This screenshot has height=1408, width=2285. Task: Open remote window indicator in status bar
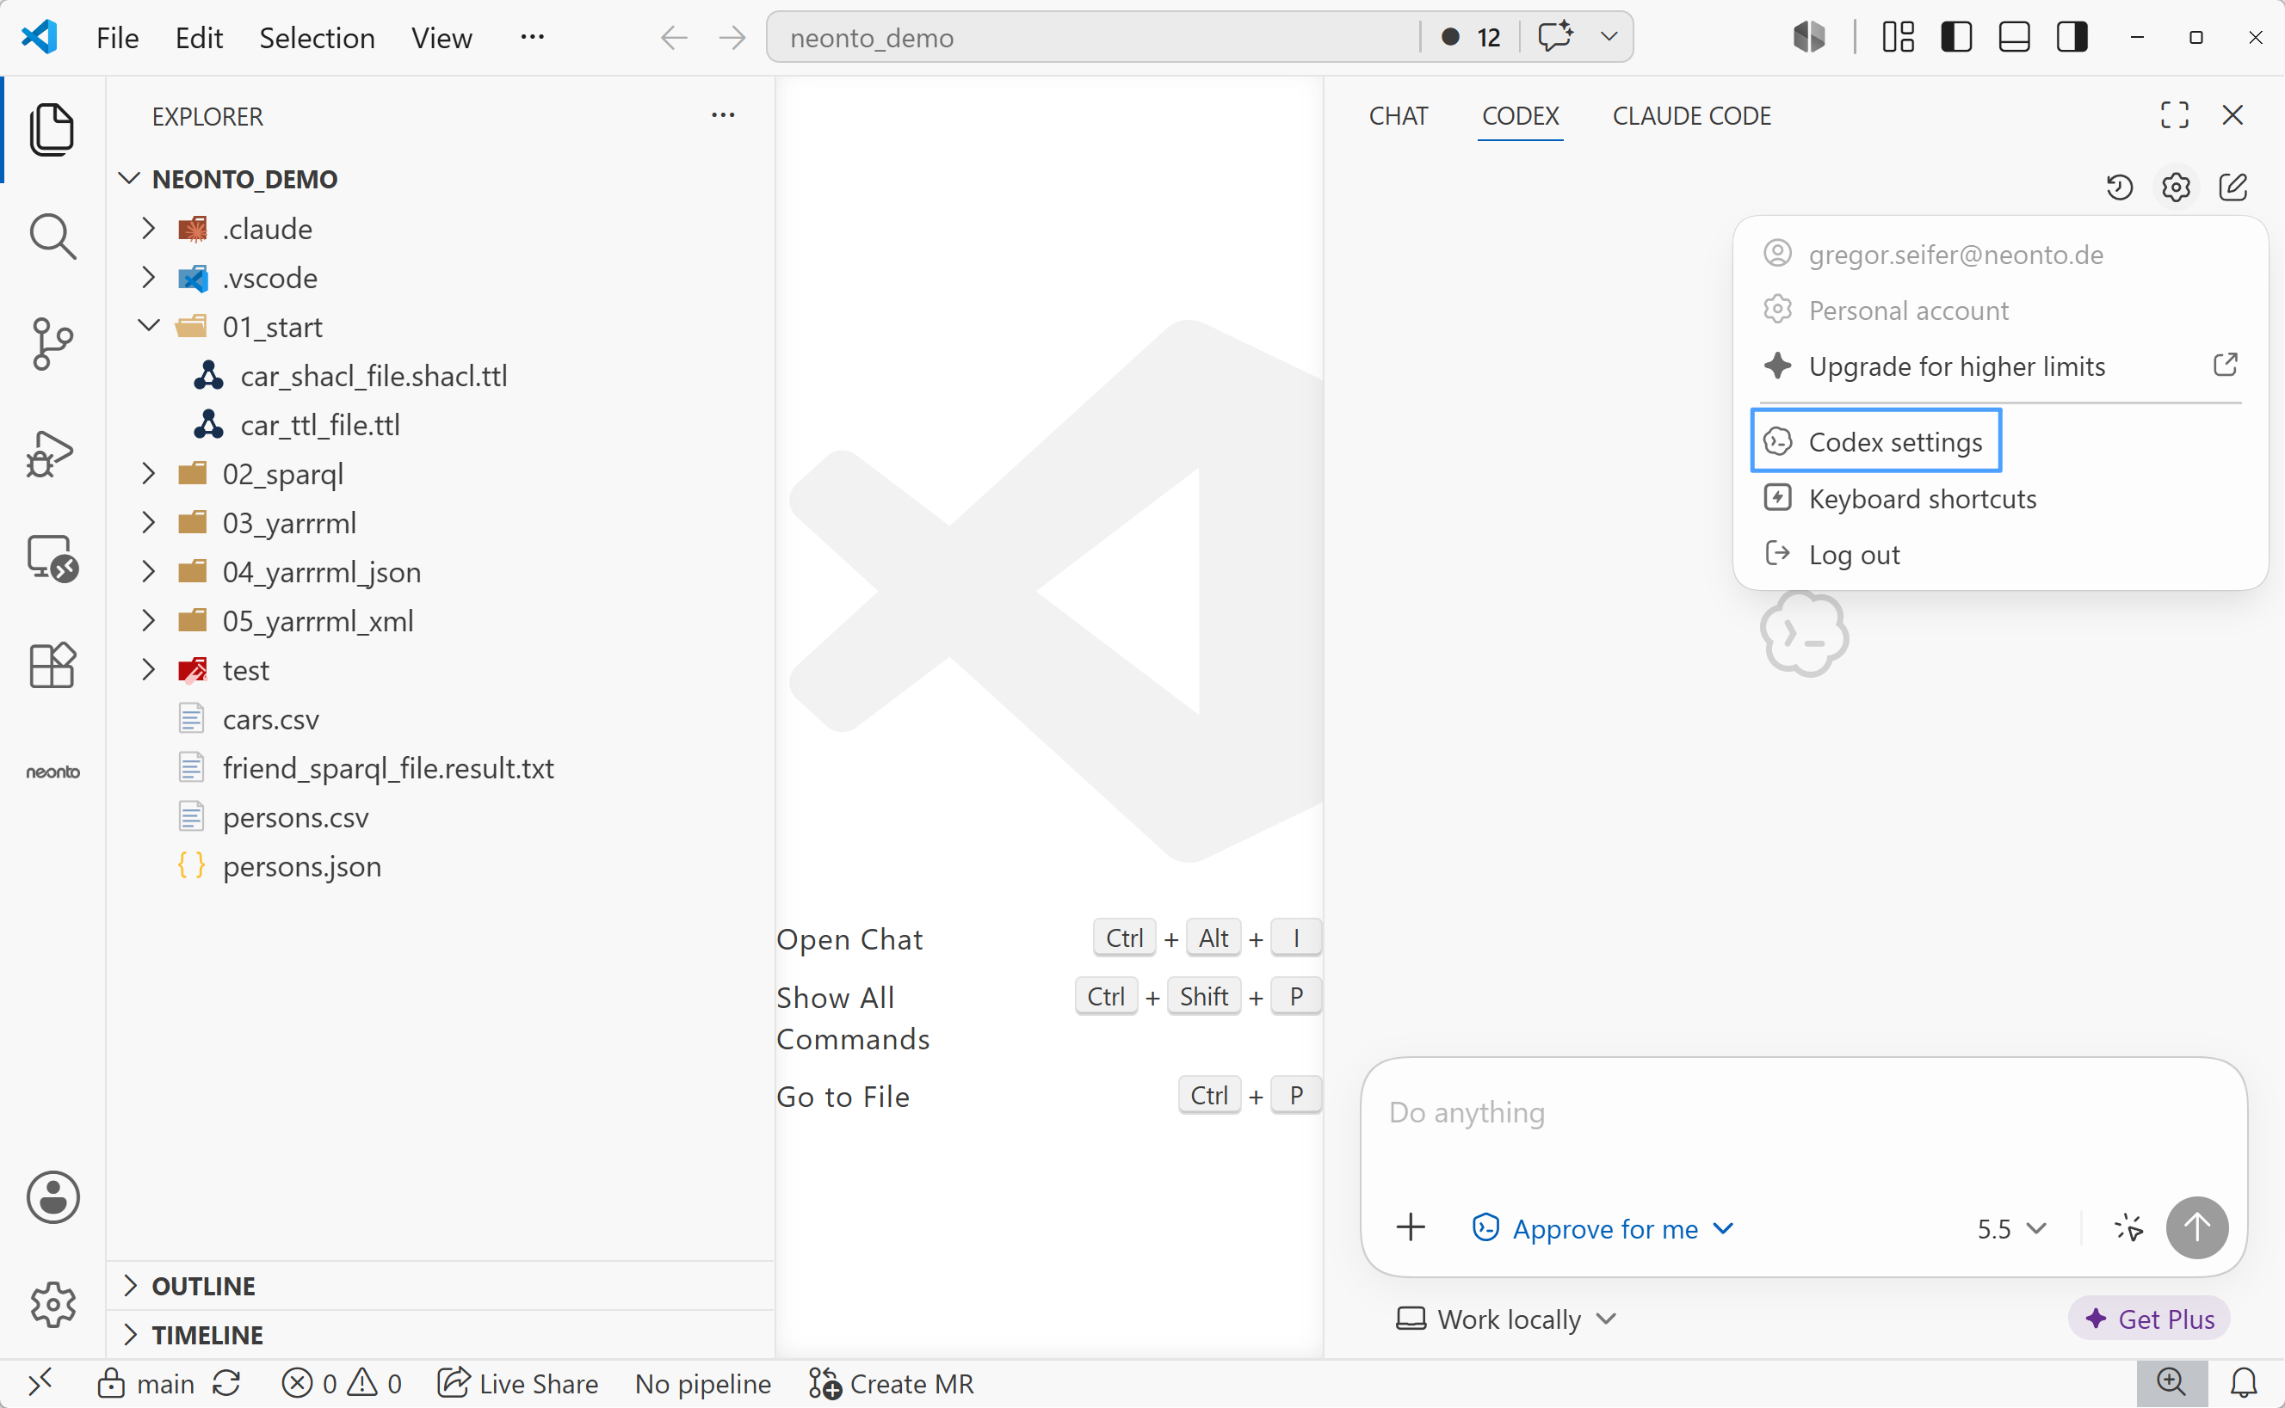(x=40, y=1383)
